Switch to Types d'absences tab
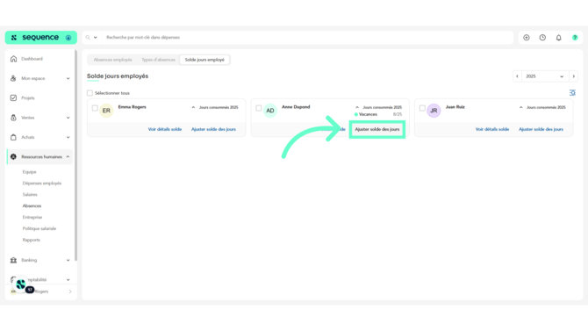Screen dimensions: 588x331 (x=158, y=60)
